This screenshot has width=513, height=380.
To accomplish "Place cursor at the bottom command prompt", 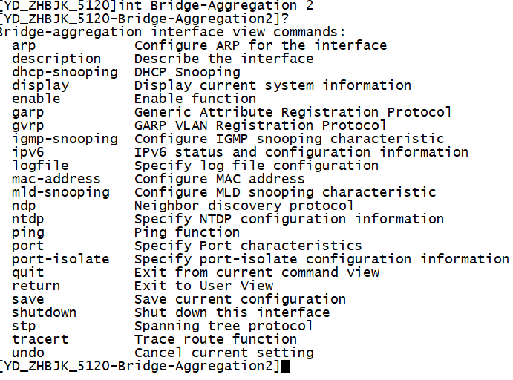I will click(x=286, y=367).
